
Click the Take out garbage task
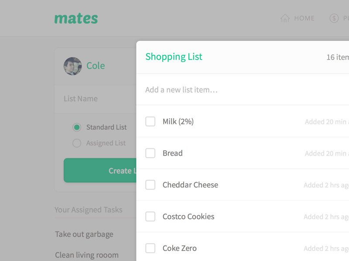(x=84, y=234)
